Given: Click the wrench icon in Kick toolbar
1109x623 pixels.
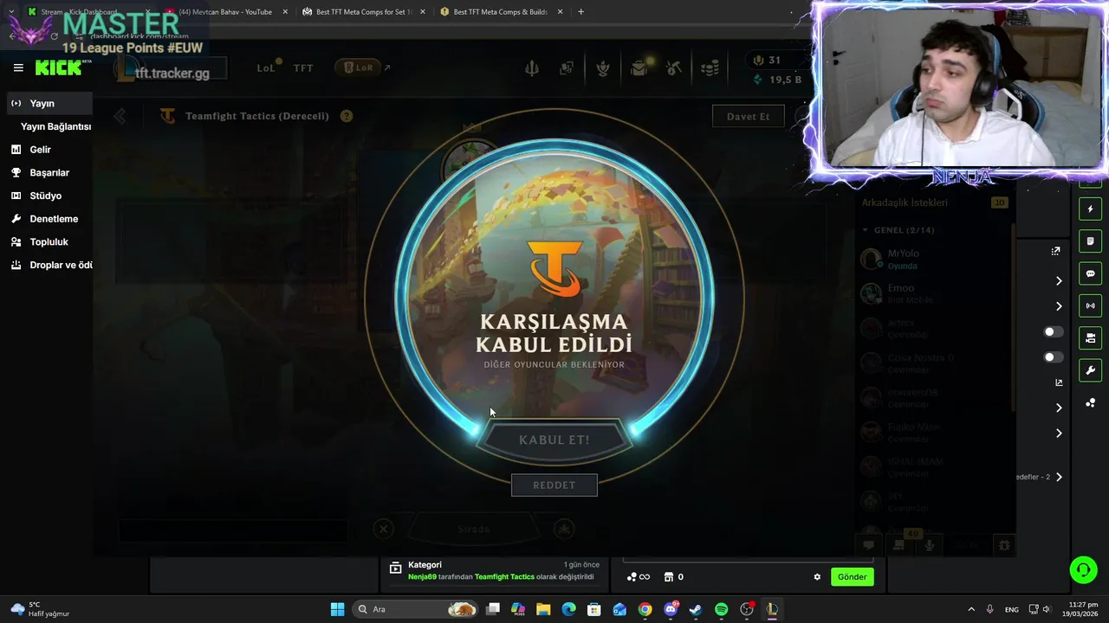Looking at the screenshot, I should click(x=1090, y=370).
